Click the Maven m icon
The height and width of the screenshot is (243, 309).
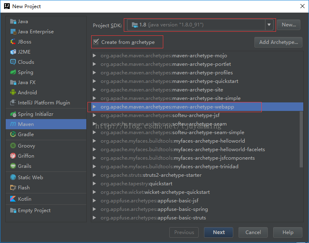pyautogui.click(x=13, y=124)
